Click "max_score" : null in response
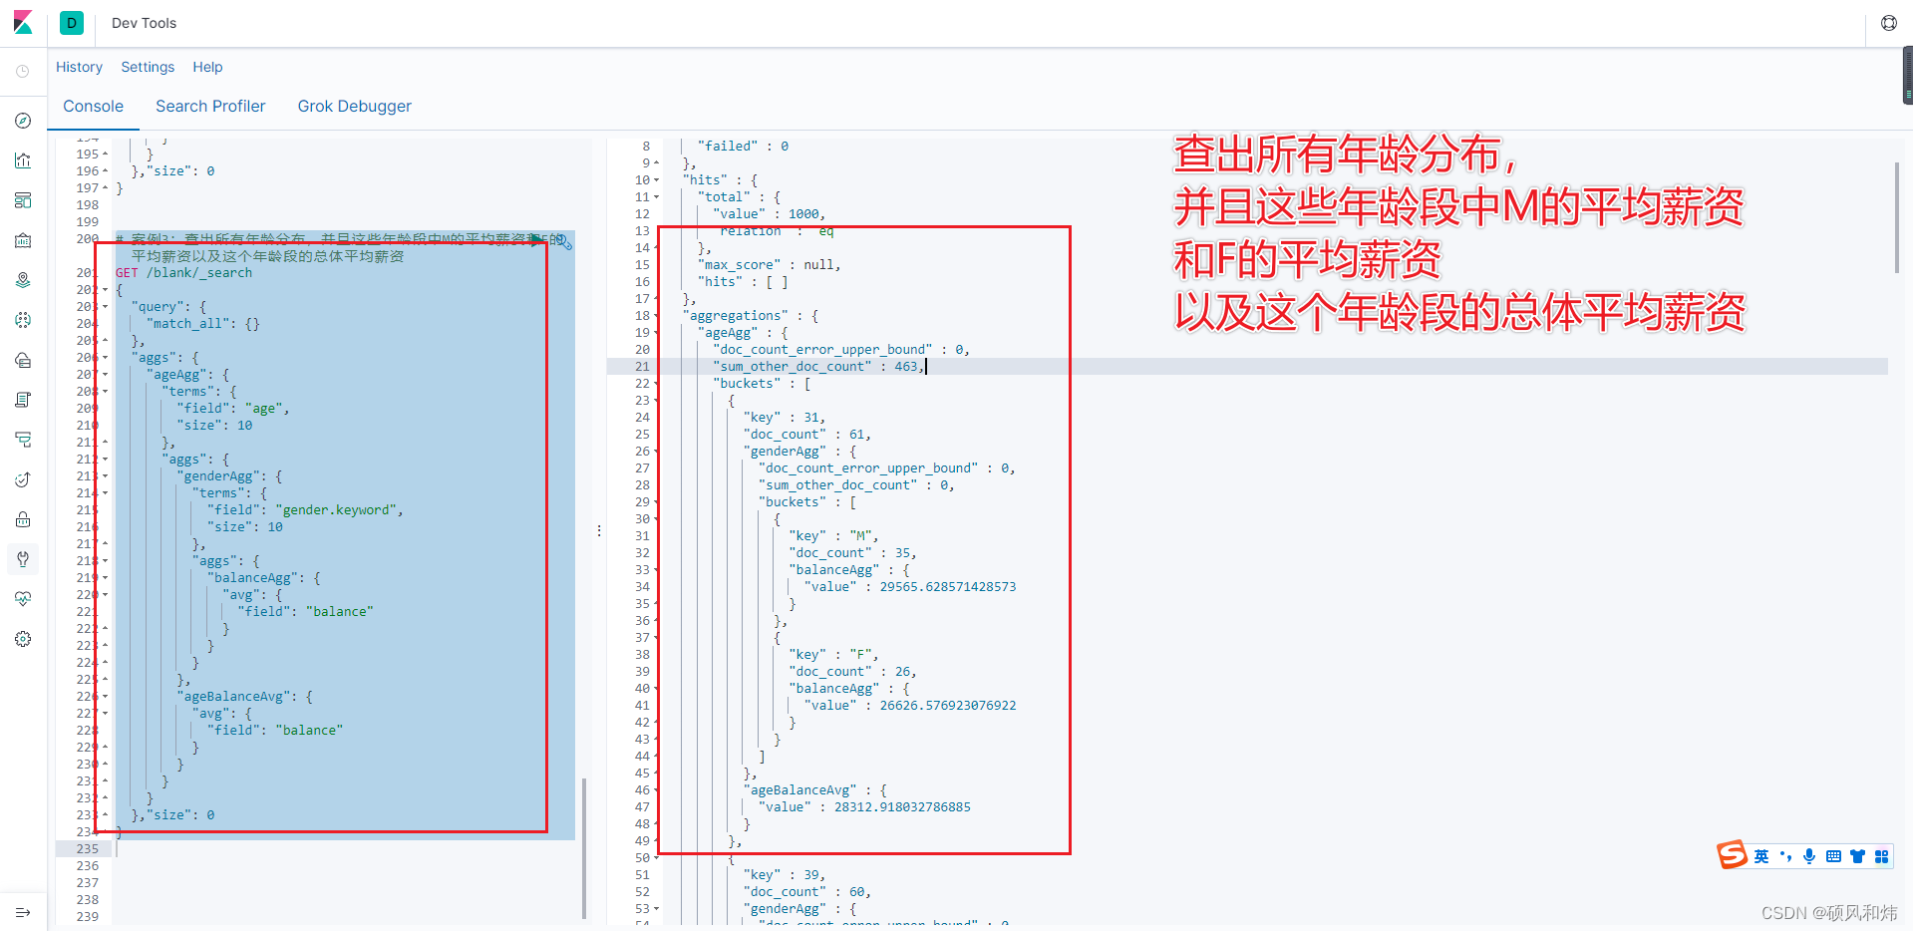Viewport: 1913px width, 931px height. coord(769,265)
